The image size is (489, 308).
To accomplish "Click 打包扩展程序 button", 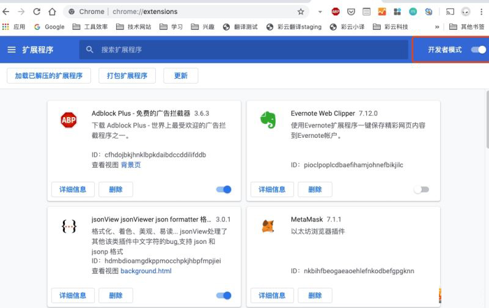I will click(127, 76).
